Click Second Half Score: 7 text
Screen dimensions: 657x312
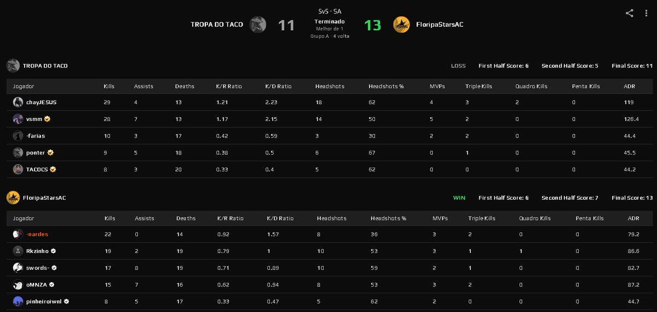(x=569, y=198)
